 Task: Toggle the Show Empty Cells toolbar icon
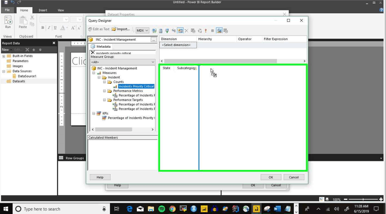pos(167,31)
